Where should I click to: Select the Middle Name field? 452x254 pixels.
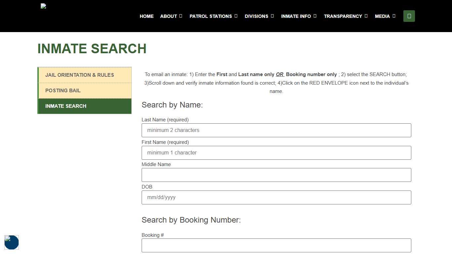[x=276, y=175]
